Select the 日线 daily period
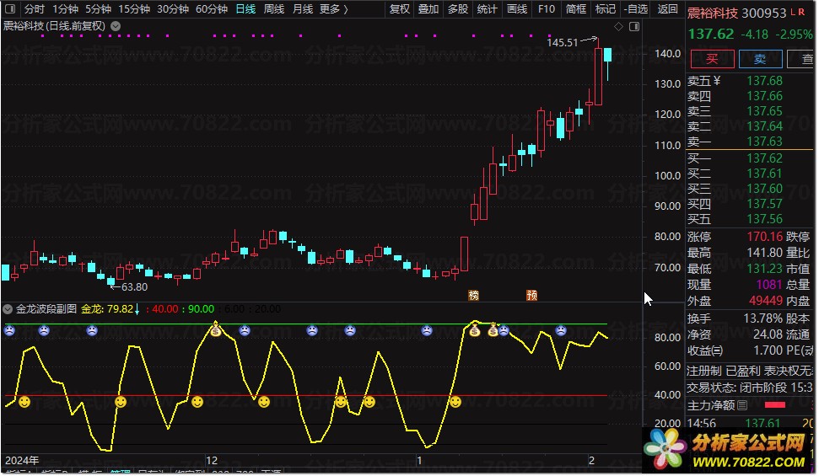 [x=245, y=9]
